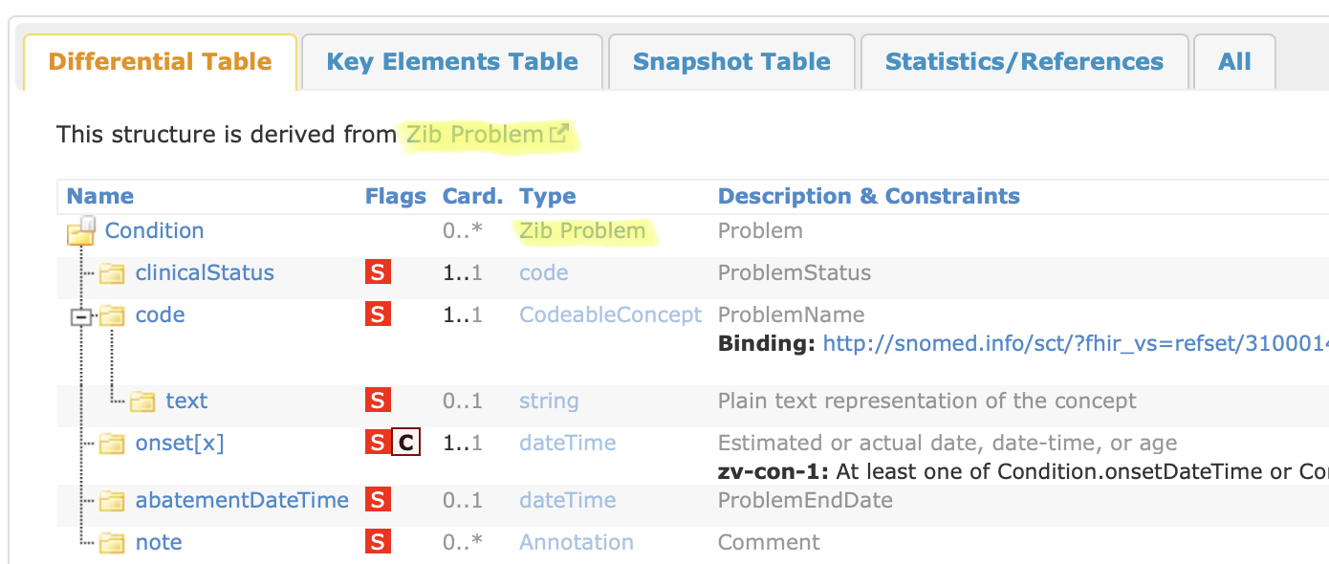
Task: Collapse the code element tree node
Action: [x=82, y=316]
